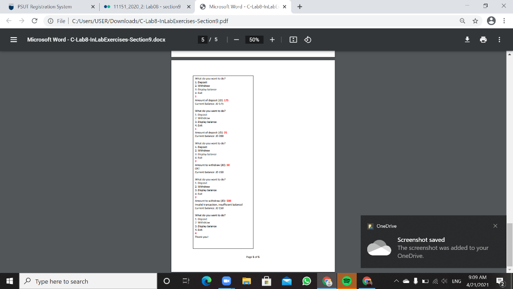
Task: Activate the fit-to-page view control
Action: tap(293, 39)
